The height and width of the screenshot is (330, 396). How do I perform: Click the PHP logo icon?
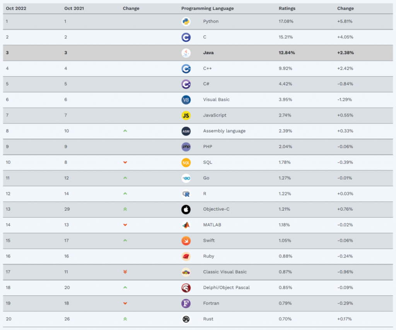click(186, 147)
